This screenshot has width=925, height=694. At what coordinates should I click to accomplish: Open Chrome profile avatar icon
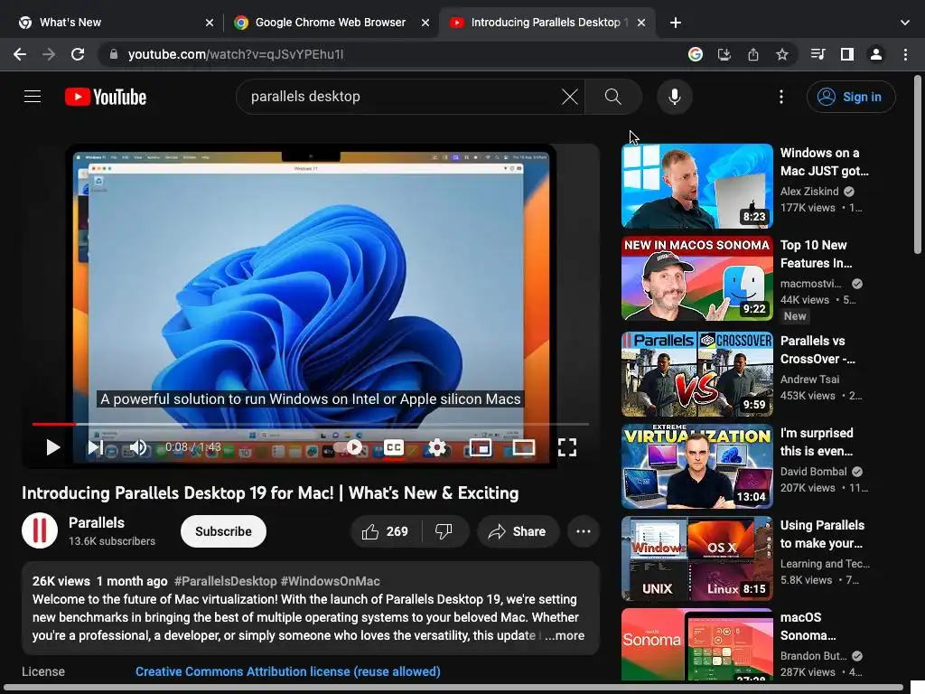[x=876, y=54]
